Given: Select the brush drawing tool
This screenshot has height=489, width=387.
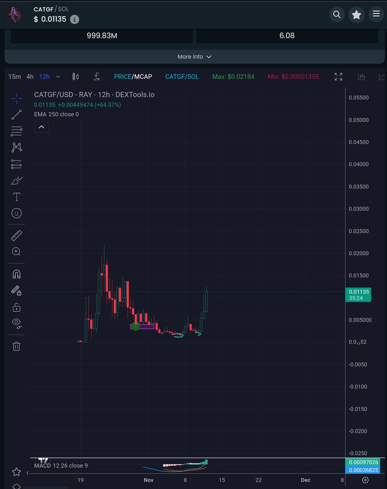Looking at the screenshot, I should click(x=17, y=181).
